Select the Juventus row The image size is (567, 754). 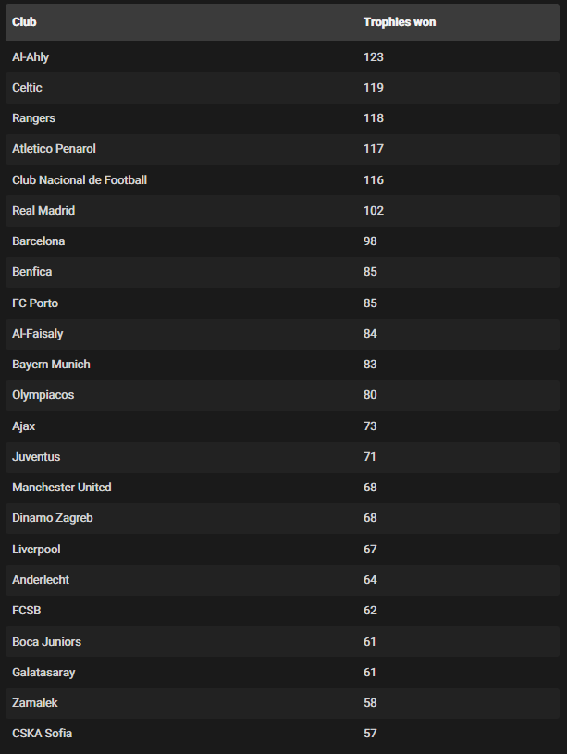click(36, 457)
